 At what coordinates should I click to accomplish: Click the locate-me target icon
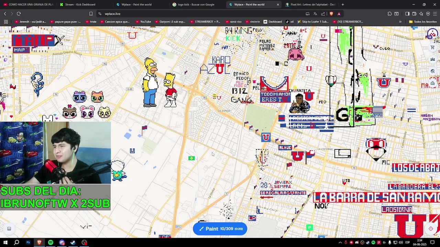(x=431, y=229)
